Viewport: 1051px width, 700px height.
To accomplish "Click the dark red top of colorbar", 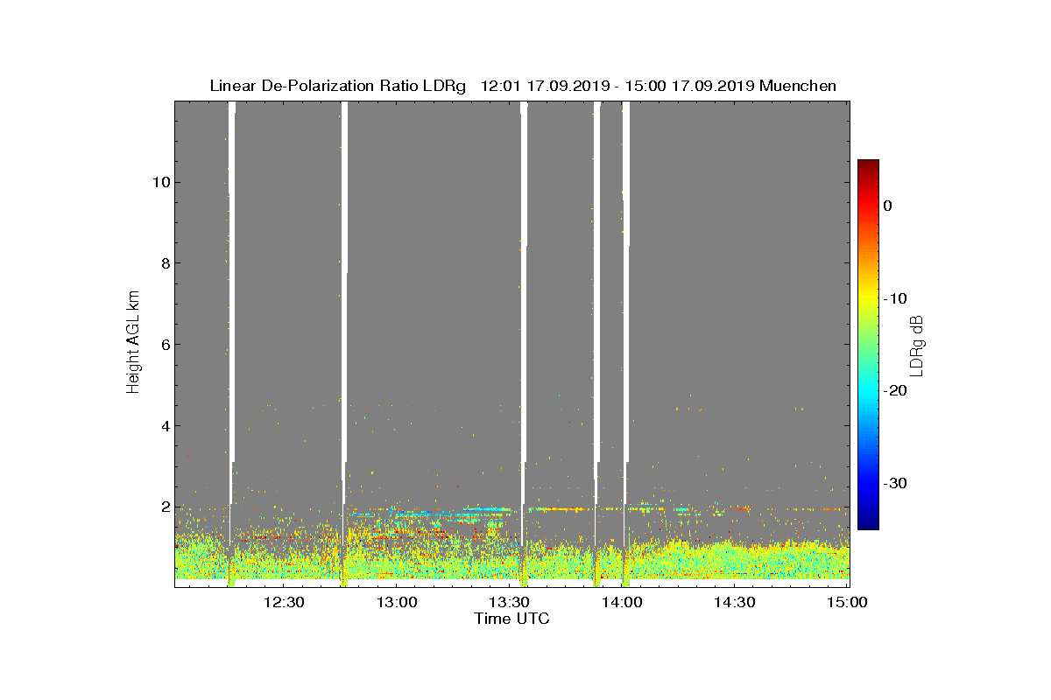I will point(868,164).
